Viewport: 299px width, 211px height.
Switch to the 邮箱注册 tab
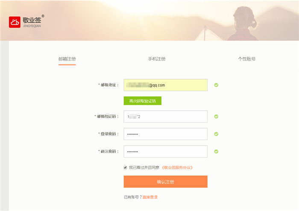click(67, 59)
